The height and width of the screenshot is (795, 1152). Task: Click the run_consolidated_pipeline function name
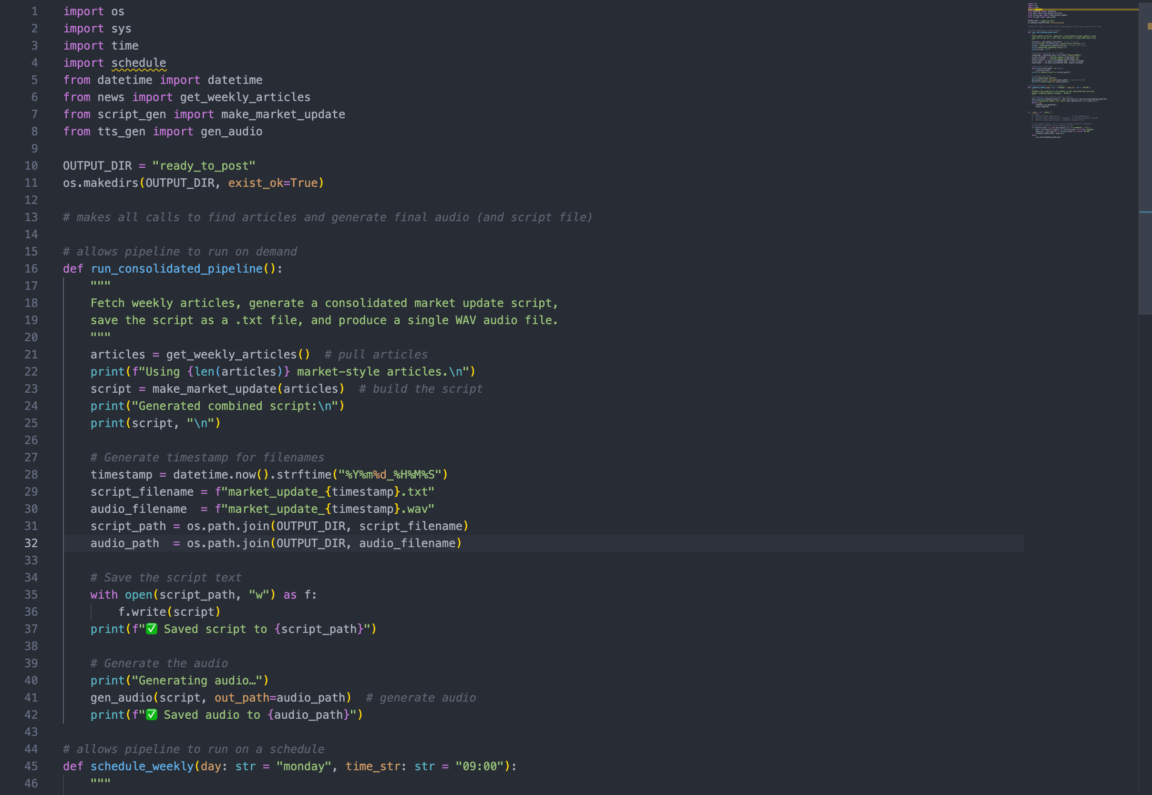click(x=176, y=268)
